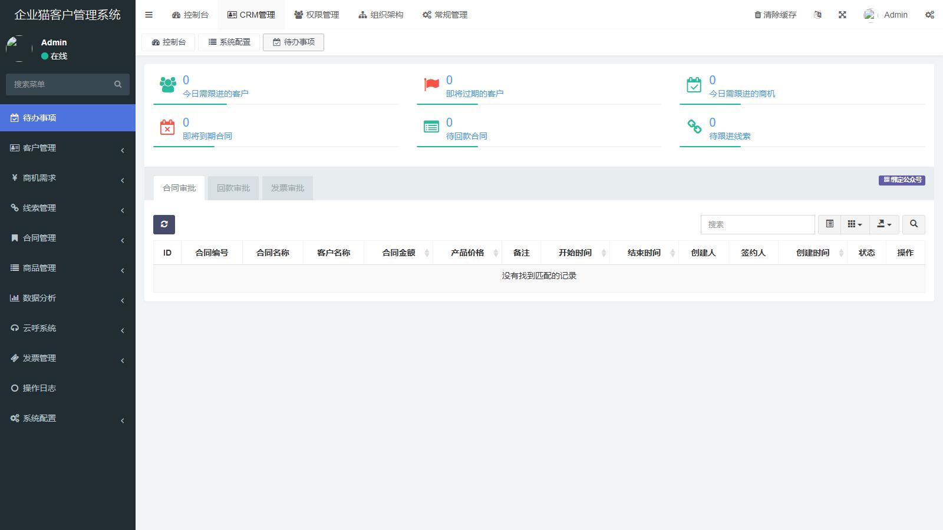Viewport: 943px width, 530px height.
Task: Open the 即将过期的客户 link
Action: click(474, 94)
